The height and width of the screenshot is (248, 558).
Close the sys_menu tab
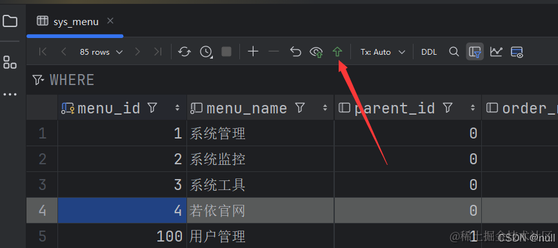pos(110,21)
